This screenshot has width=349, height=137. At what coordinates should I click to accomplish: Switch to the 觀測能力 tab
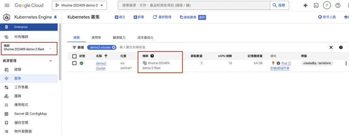point(119,37)
